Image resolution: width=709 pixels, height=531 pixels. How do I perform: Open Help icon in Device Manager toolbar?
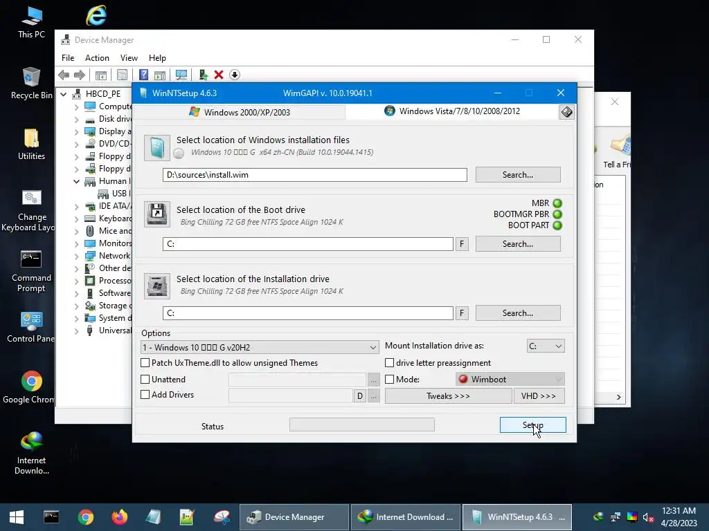coord(143,75)
